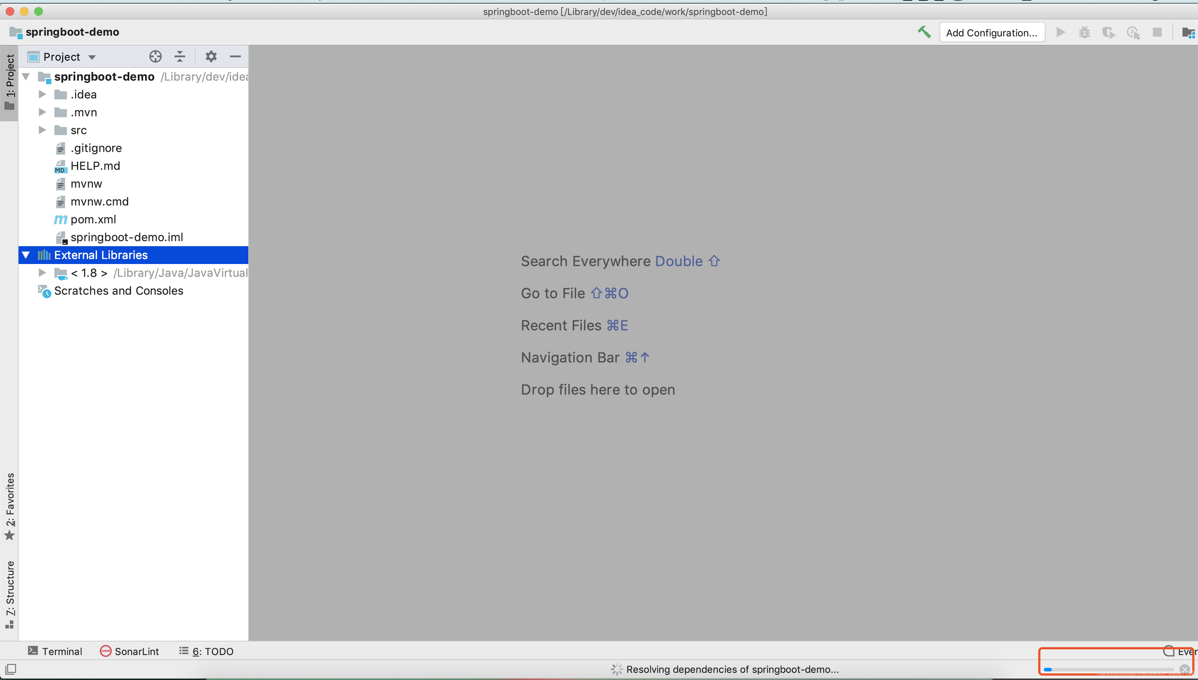
Task: Open the Z: Structure side tab
Action: (x=9, y=594)
